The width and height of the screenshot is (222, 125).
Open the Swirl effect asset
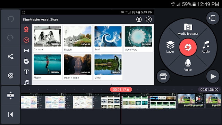[108, 39]
